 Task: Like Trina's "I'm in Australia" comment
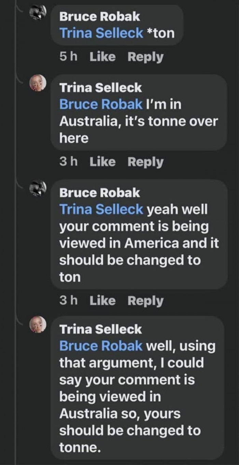click(102, 162)
